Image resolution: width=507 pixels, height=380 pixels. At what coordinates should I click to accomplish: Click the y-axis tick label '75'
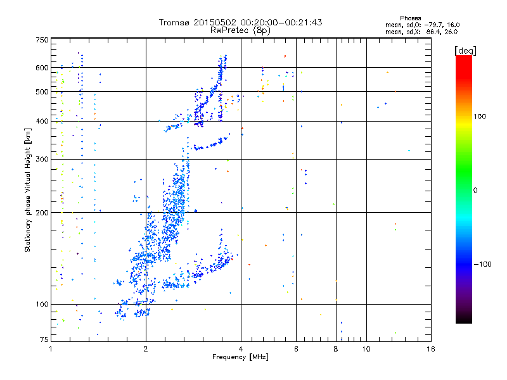coord(44,339)
